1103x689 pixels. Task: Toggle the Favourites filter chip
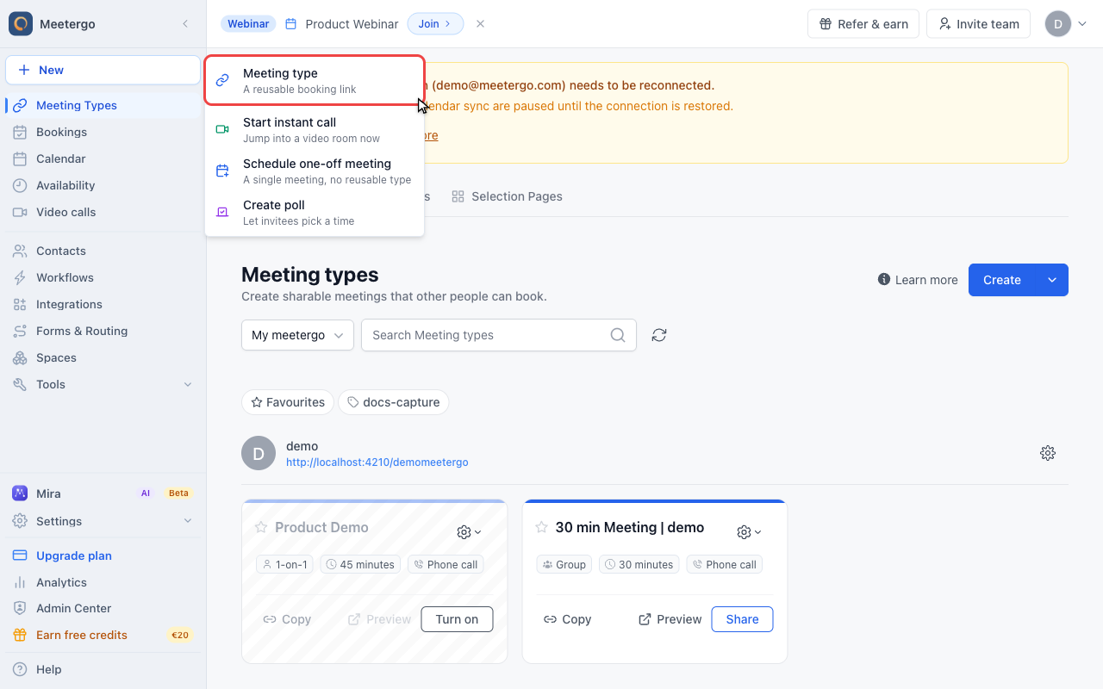(288, 402)
